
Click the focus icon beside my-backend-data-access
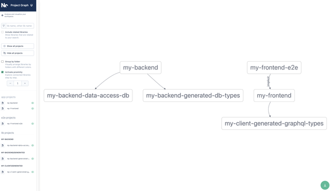[3, 145]
